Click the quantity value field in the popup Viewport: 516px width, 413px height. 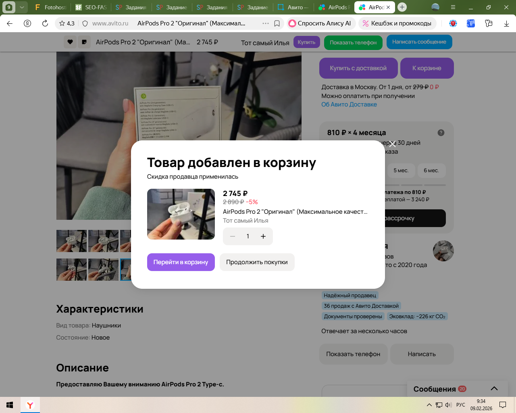point(248,236)
